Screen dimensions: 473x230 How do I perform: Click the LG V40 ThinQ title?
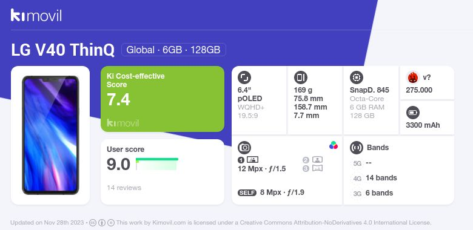[62, 50]
